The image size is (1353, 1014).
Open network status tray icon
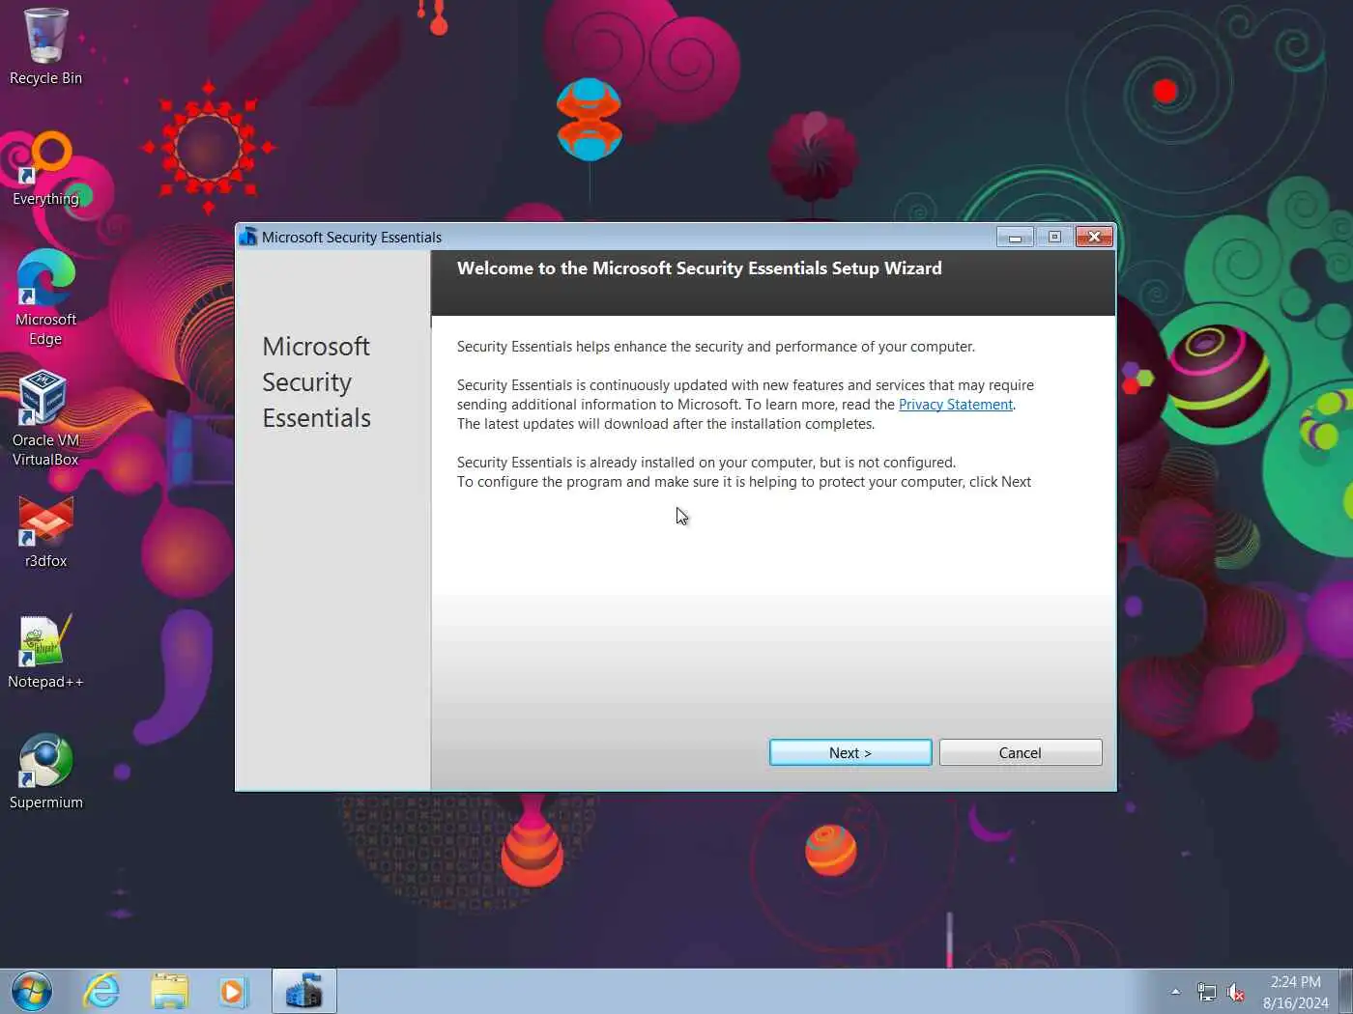point(1206,992)
